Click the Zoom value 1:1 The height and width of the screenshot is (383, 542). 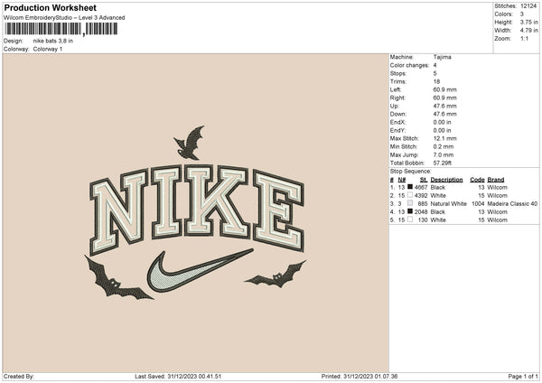click(x=524, y=39)
